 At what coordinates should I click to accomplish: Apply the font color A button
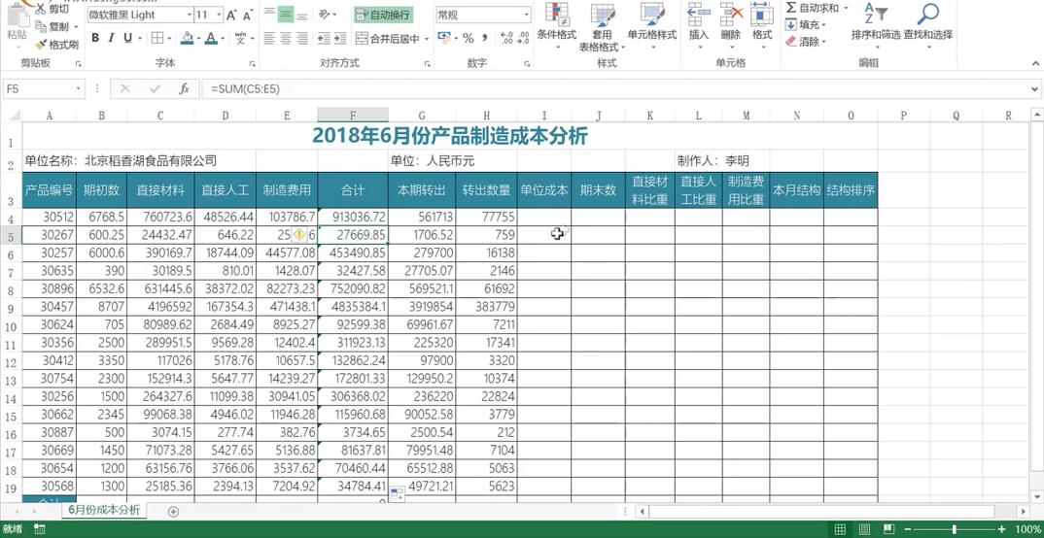click(211, 38)
